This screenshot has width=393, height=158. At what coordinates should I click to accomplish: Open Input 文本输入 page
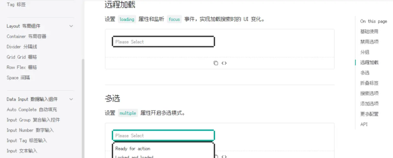tap(22, 151)
